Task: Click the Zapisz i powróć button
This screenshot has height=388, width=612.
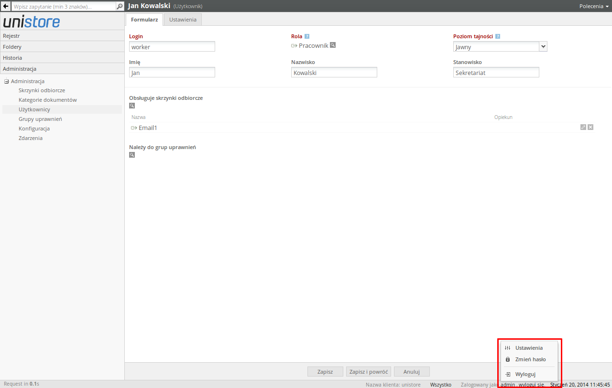Action: click(369, 371)
